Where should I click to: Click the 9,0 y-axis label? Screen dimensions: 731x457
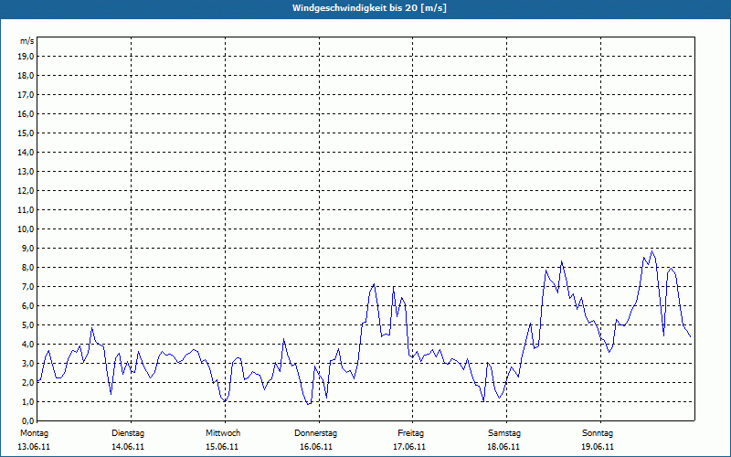click(x=27, y=248)
